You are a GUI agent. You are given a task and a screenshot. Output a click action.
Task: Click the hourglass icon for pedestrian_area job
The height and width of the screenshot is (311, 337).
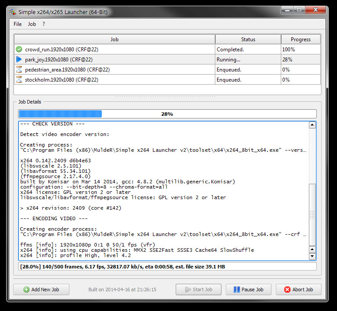click(19, 69)
